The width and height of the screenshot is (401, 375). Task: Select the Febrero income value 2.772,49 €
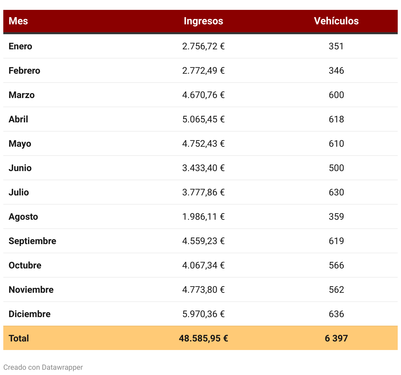[x=203, y=71]
